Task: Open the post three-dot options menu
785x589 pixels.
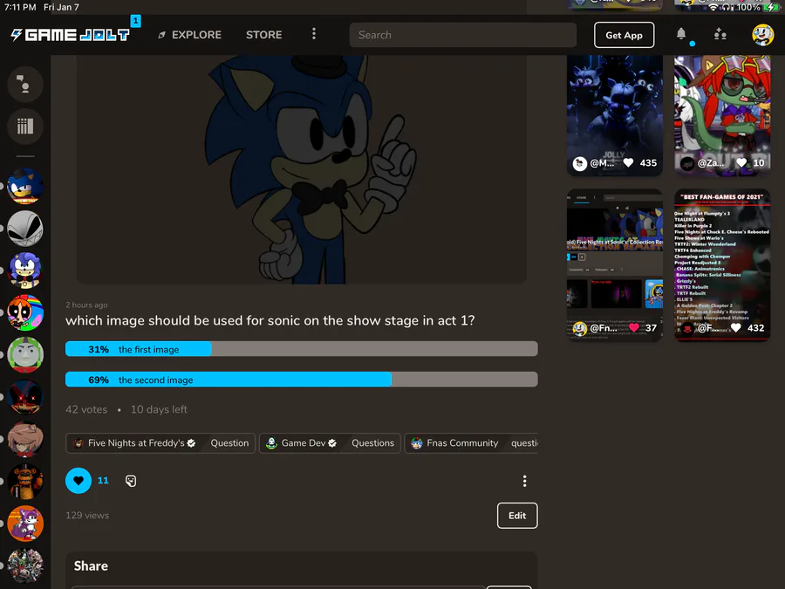Action: (525, 482)
